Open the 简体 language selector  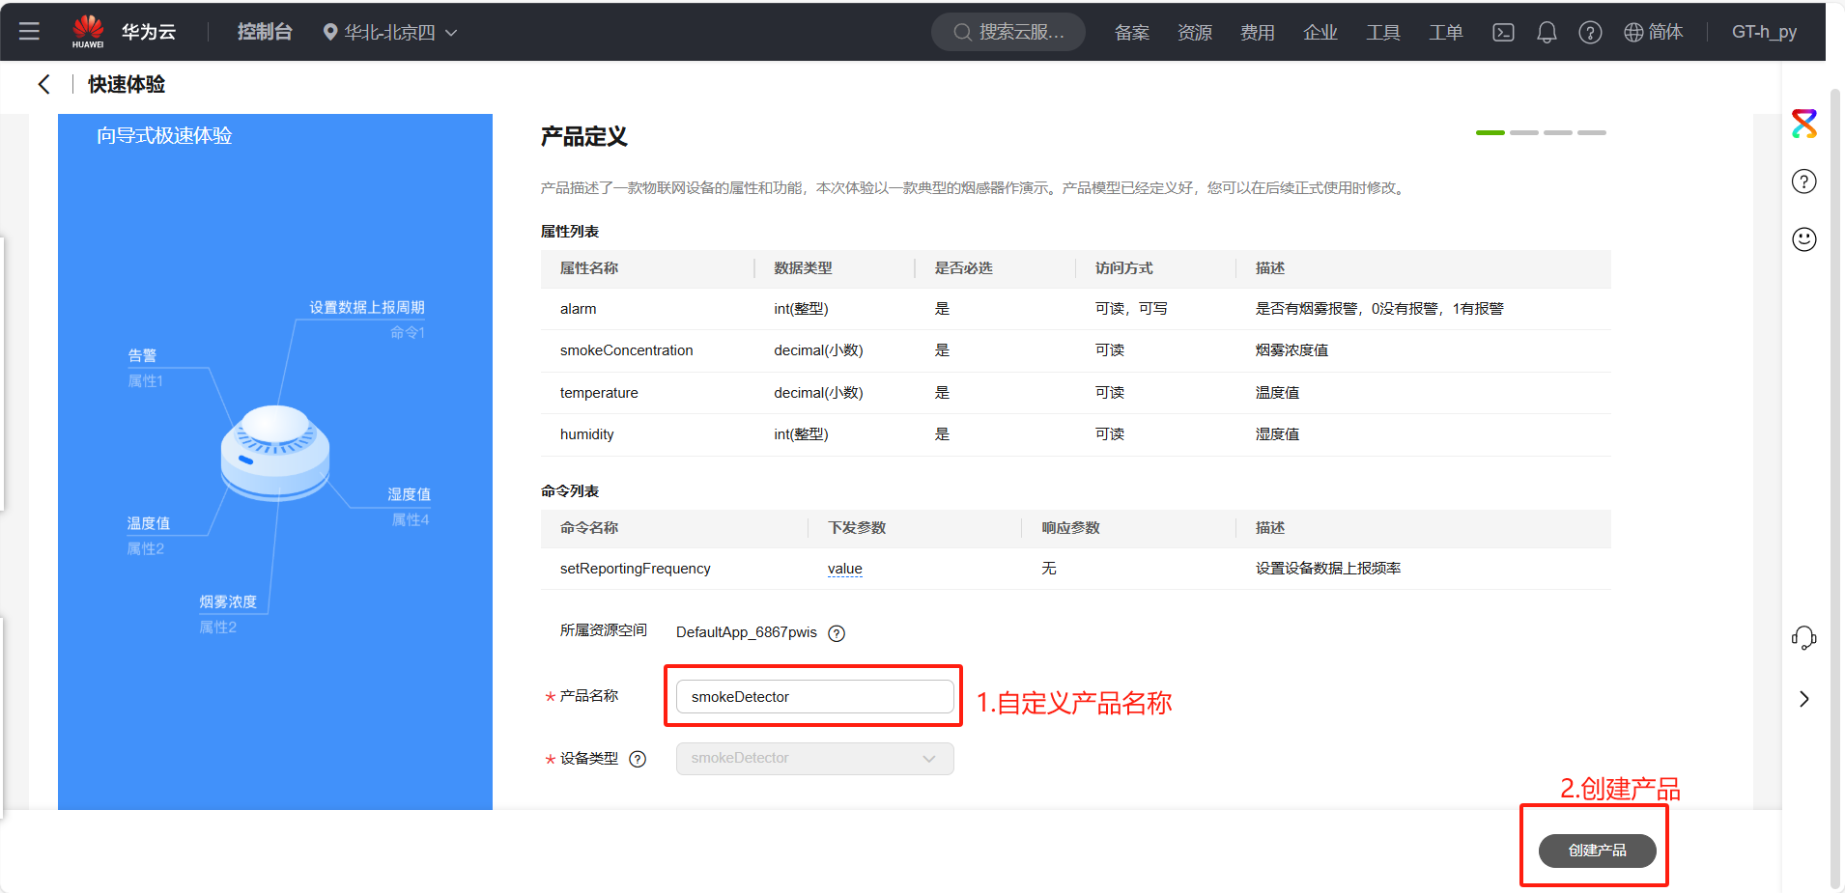(x=1653, y=33)
